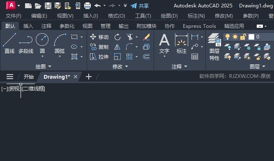274x161 pixels.
Task: Open the Edit (编辑) menu
Action: pyautogui.click(x=39, y=16)
